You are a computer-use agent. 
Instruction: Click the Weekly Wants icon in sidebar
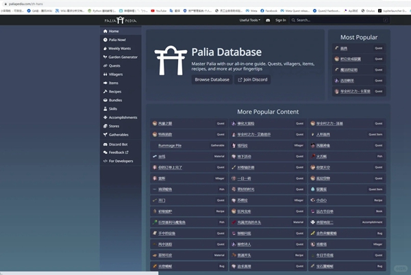coord(105,49)
